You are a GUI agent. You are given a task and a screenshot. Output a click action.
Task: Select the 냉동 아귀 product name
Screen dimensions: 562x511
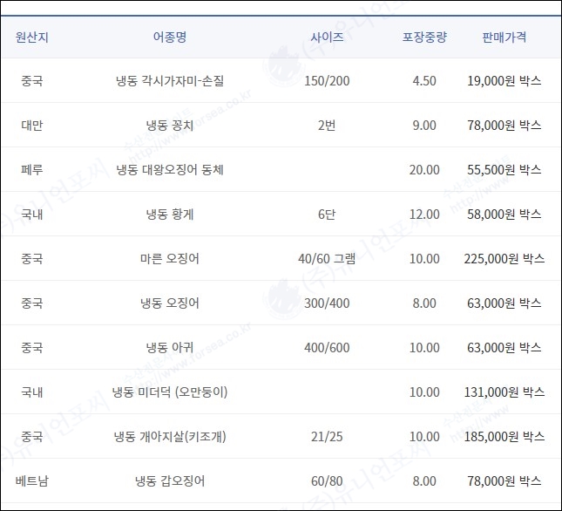coord(170,347)
